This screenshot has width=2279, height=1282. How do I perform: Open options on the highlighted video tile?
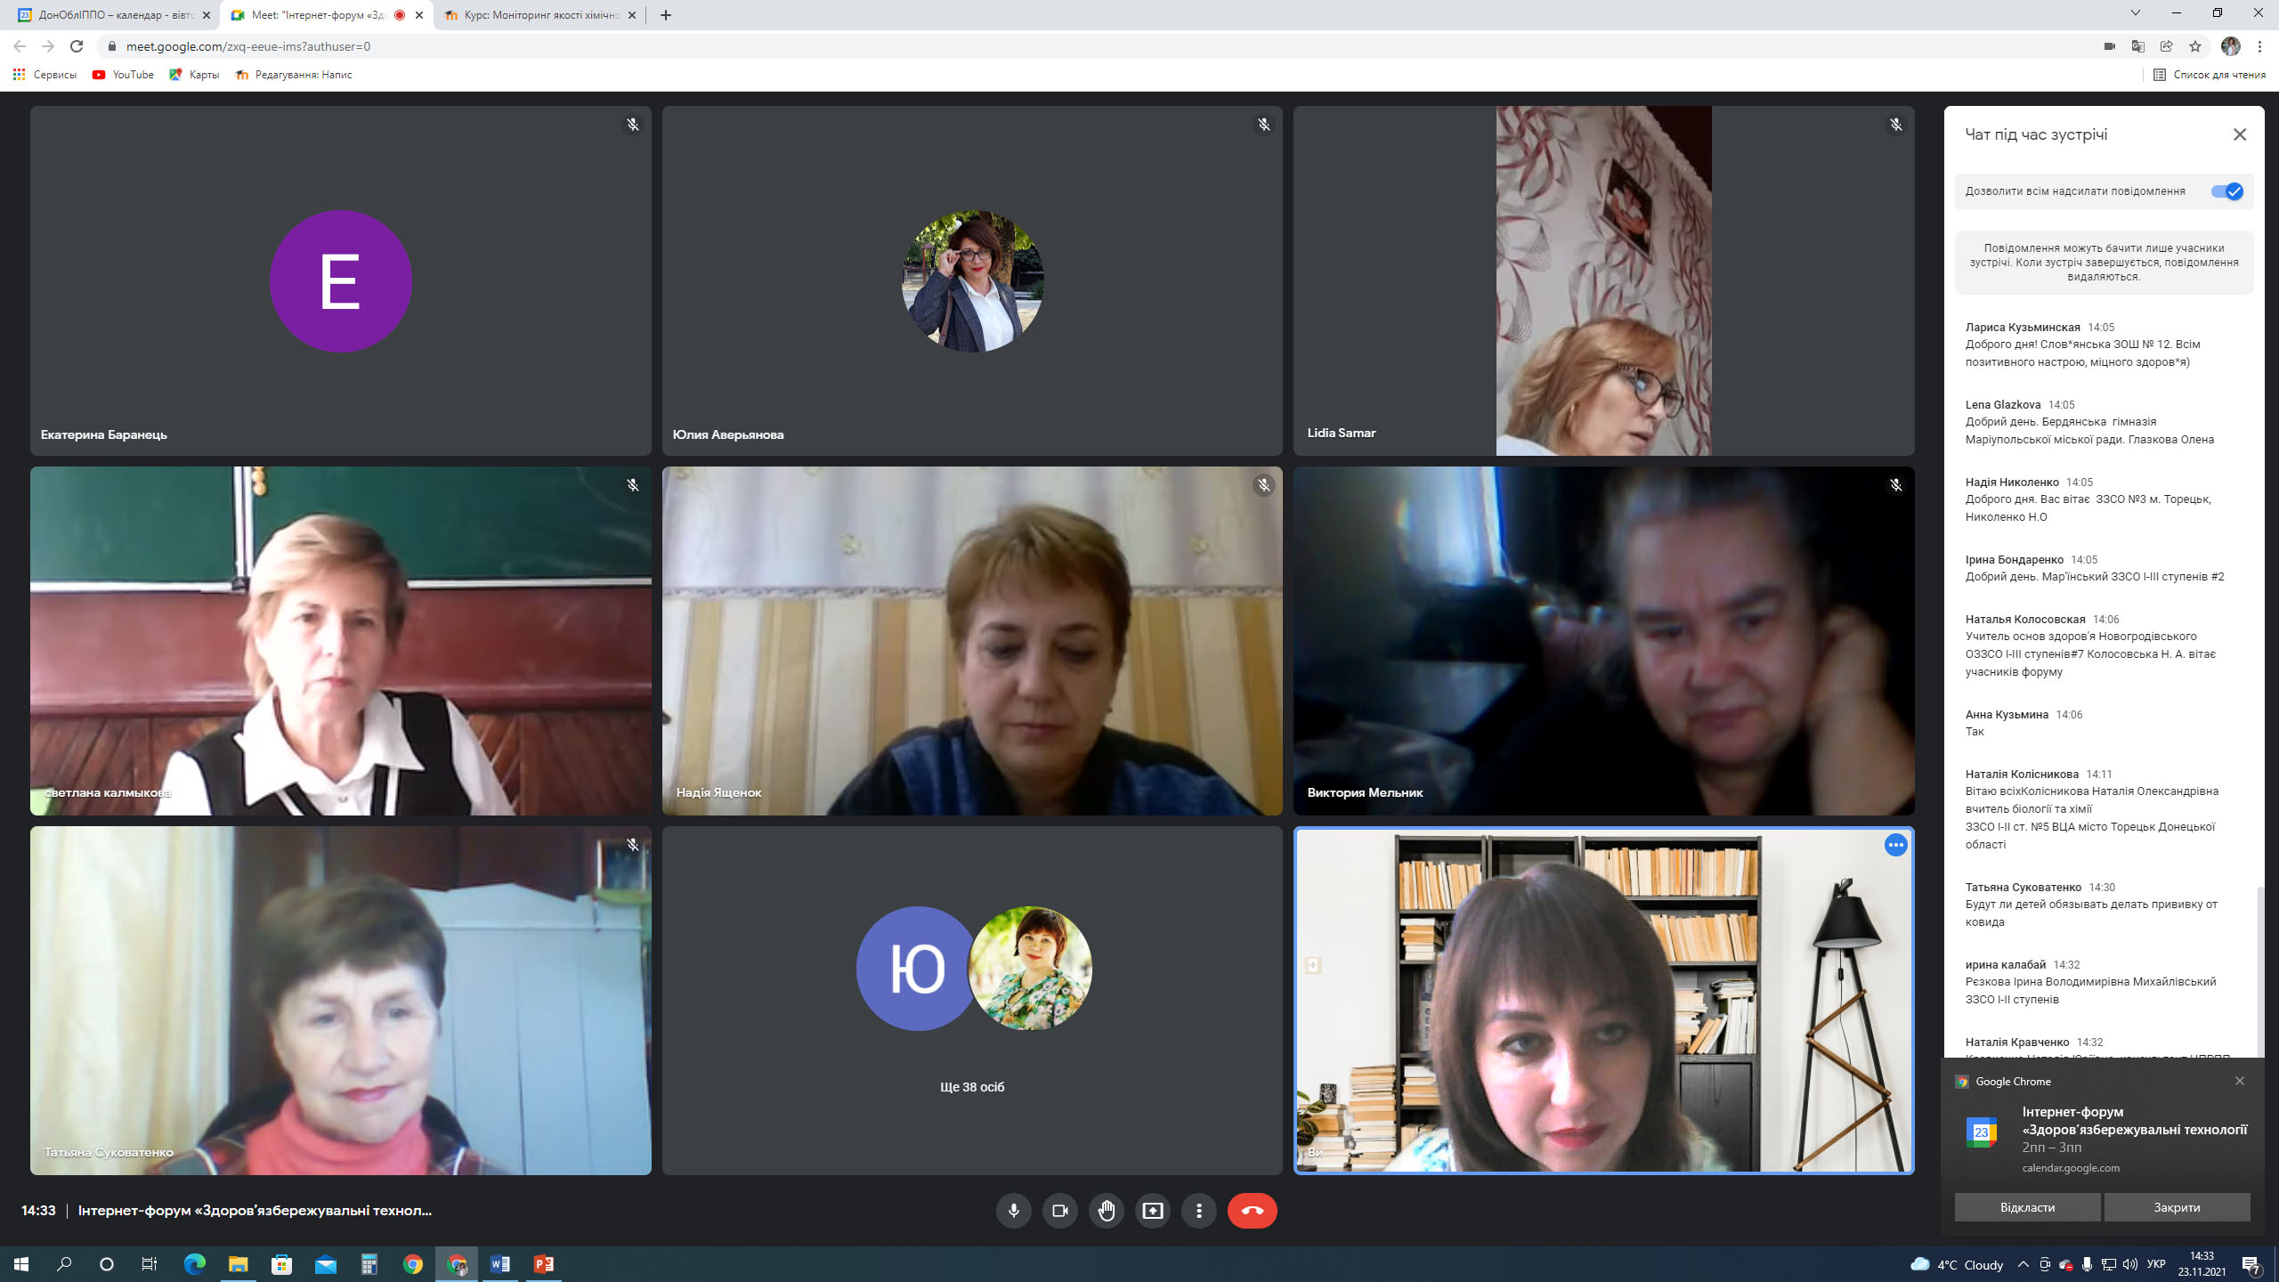[x=1895, y=845]
